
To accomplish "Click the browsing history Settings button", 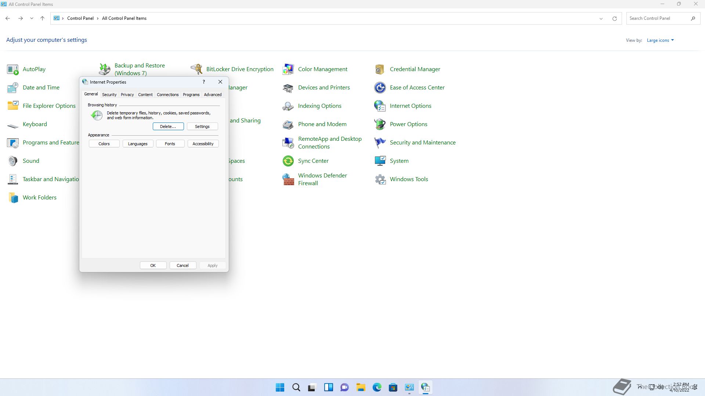I will point(202,126).
